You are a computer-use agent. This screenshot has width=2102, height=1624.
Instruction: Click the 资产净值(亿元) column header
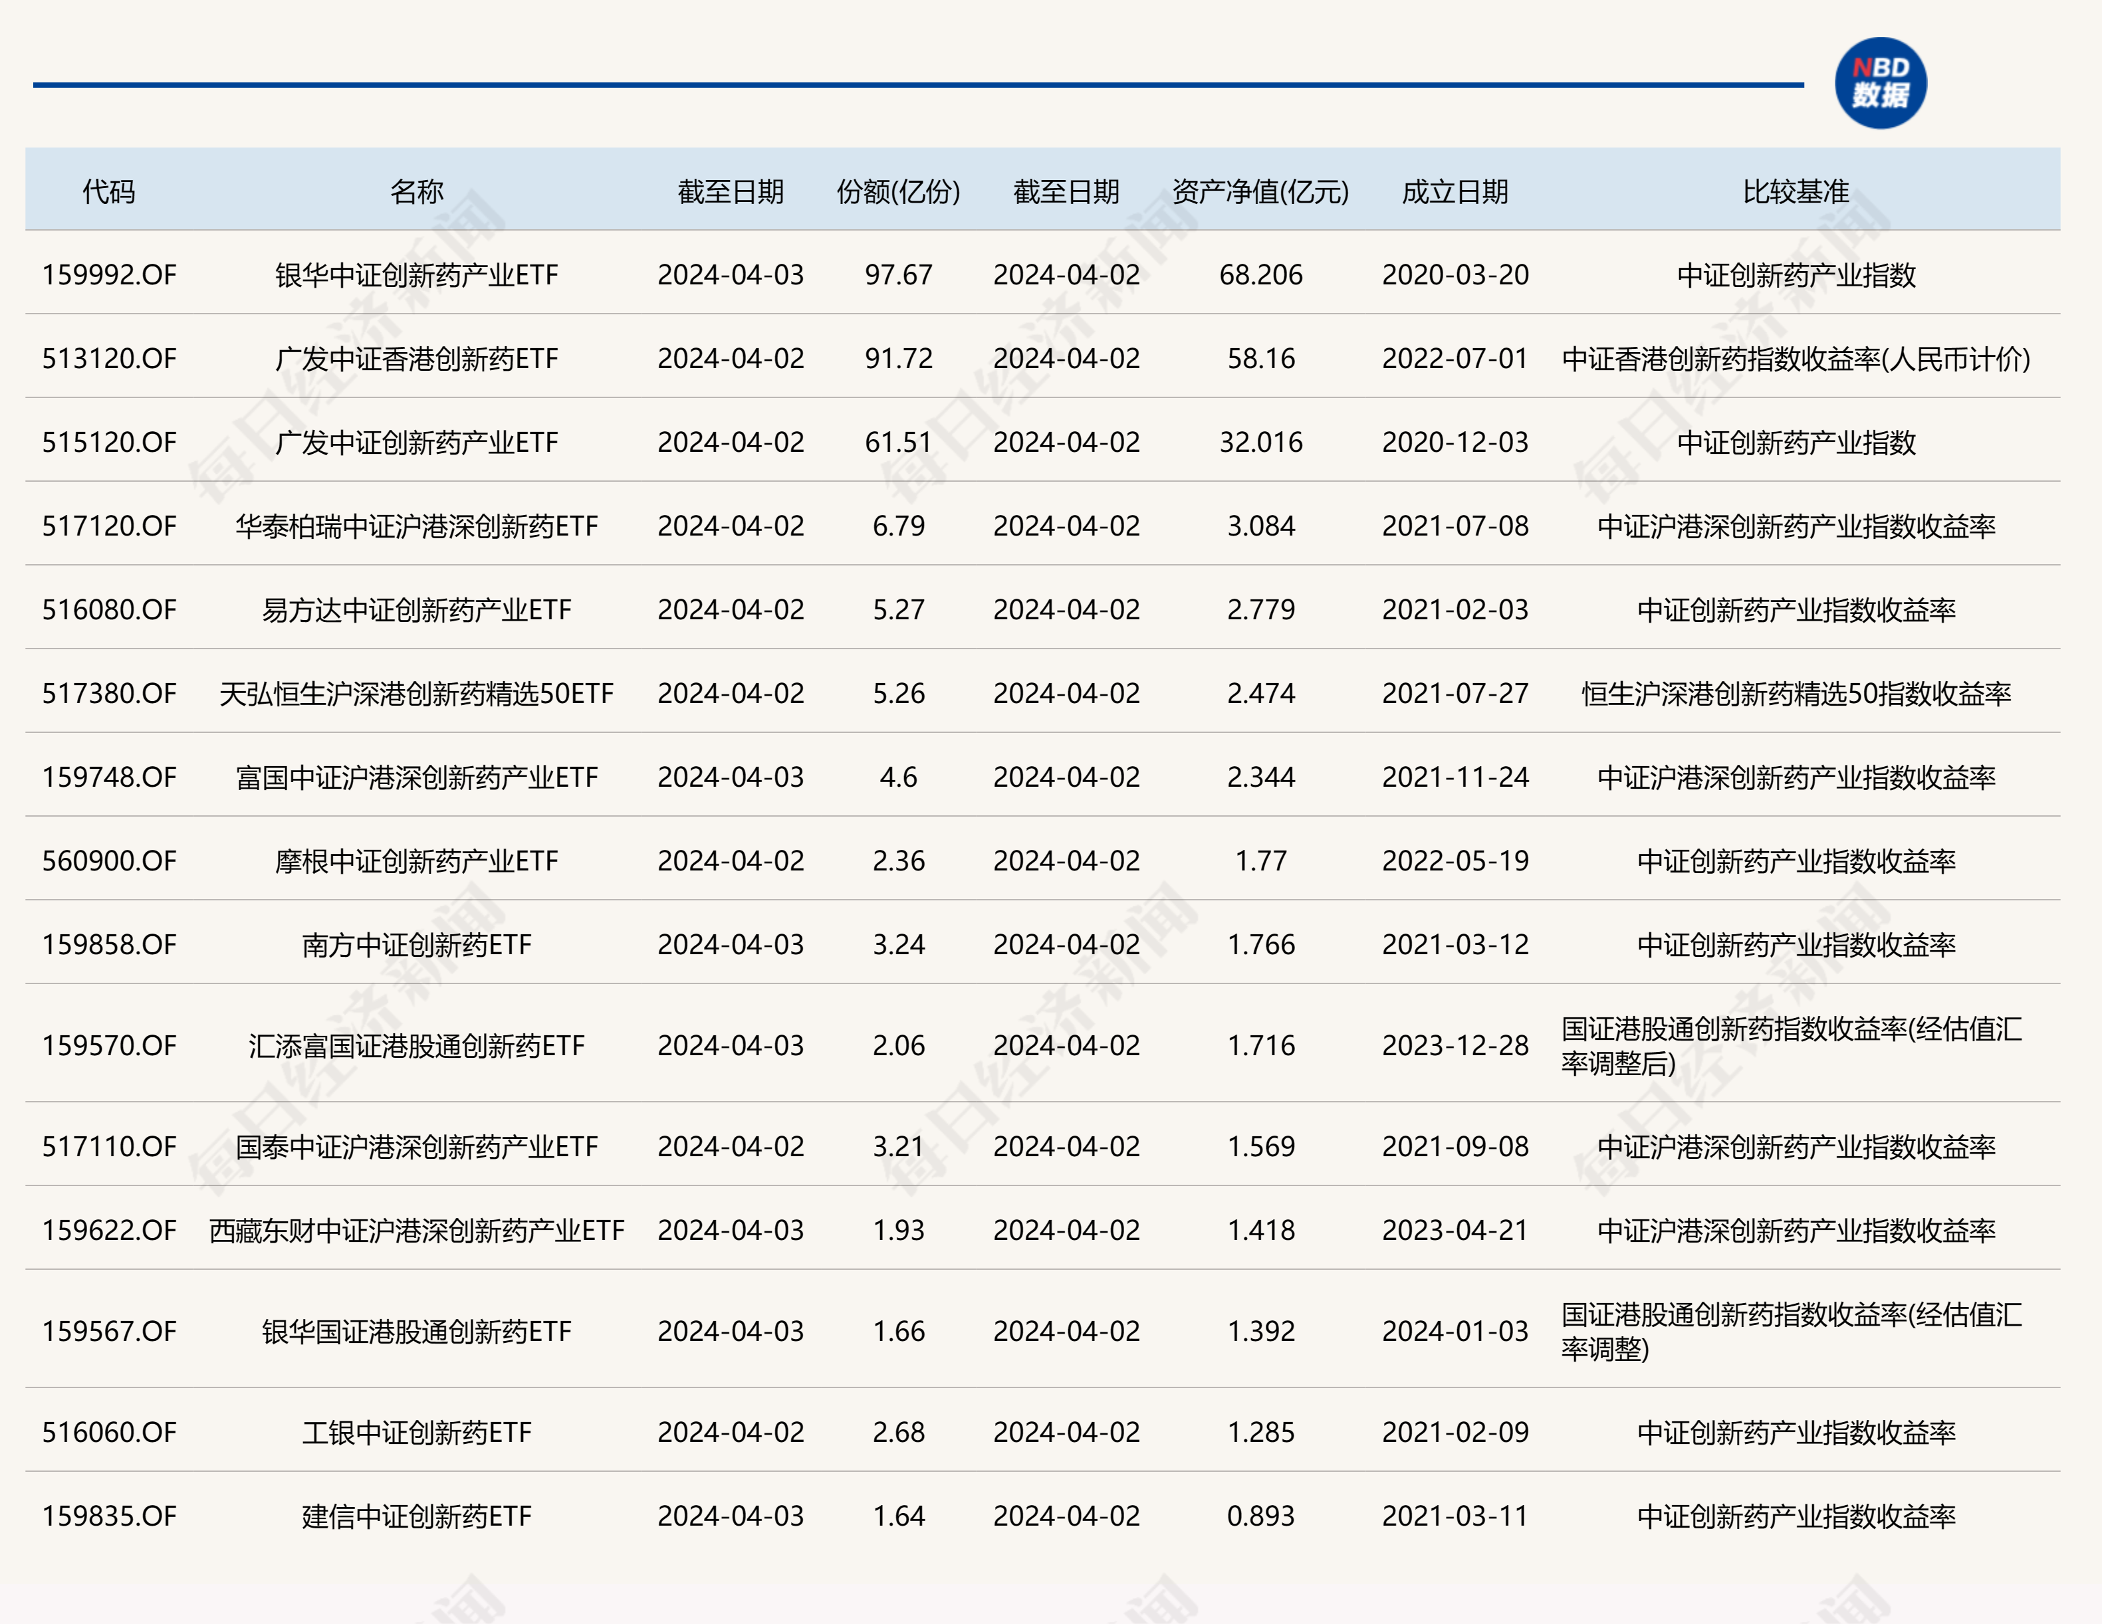pos(1260,191)
